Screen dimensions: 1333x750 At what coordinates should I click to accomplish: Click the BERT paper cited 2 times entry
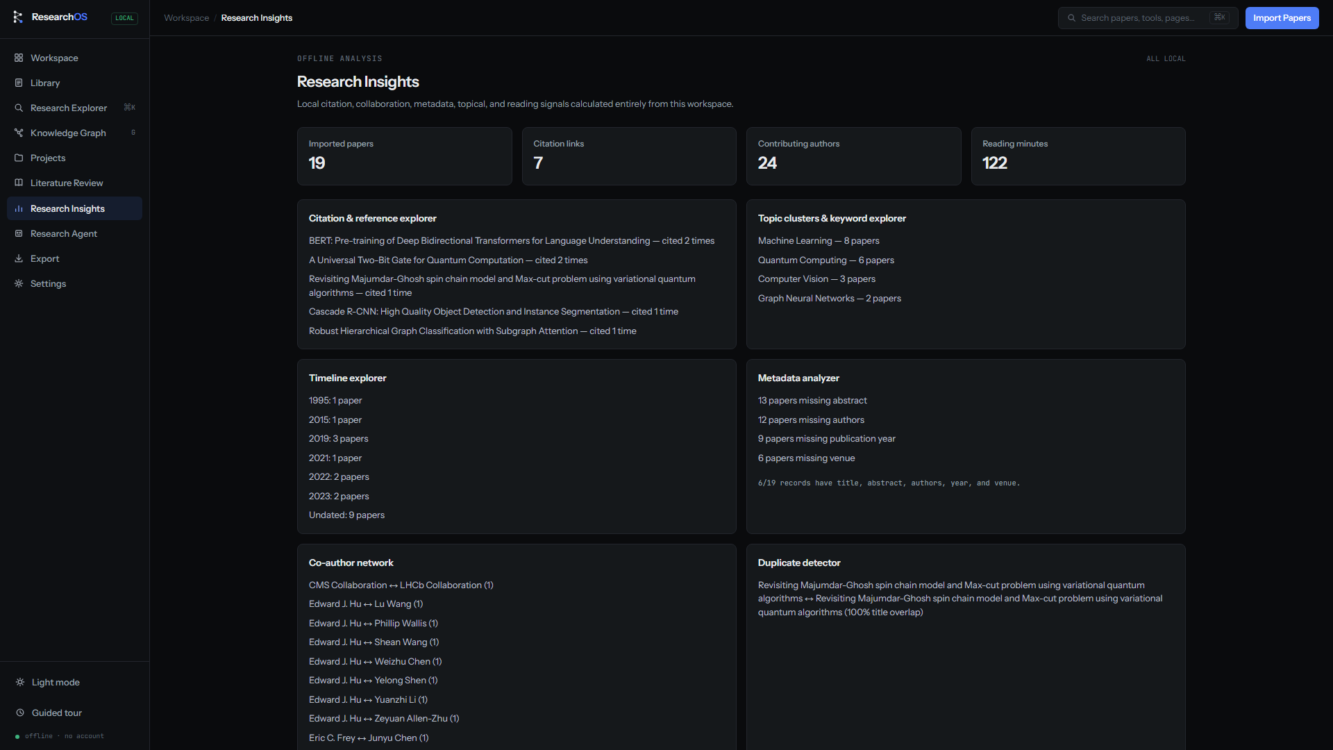click(512, 241)
